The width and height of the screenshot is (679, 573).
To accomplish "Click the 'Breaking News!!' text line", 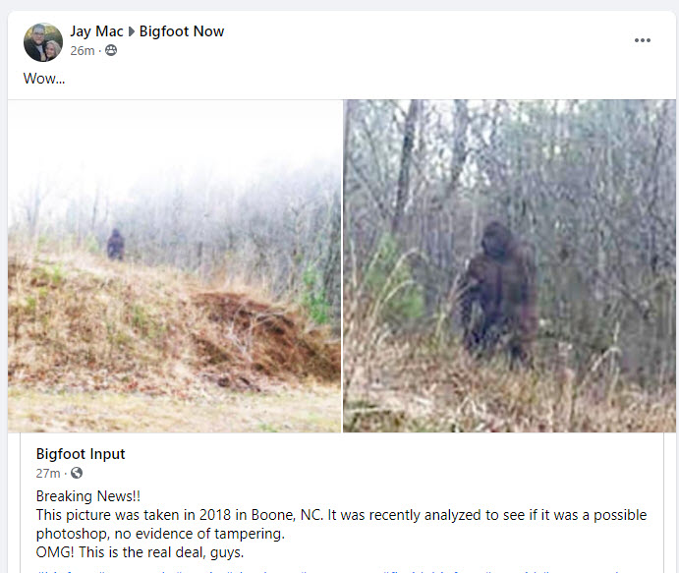I will tap(88, 496).
